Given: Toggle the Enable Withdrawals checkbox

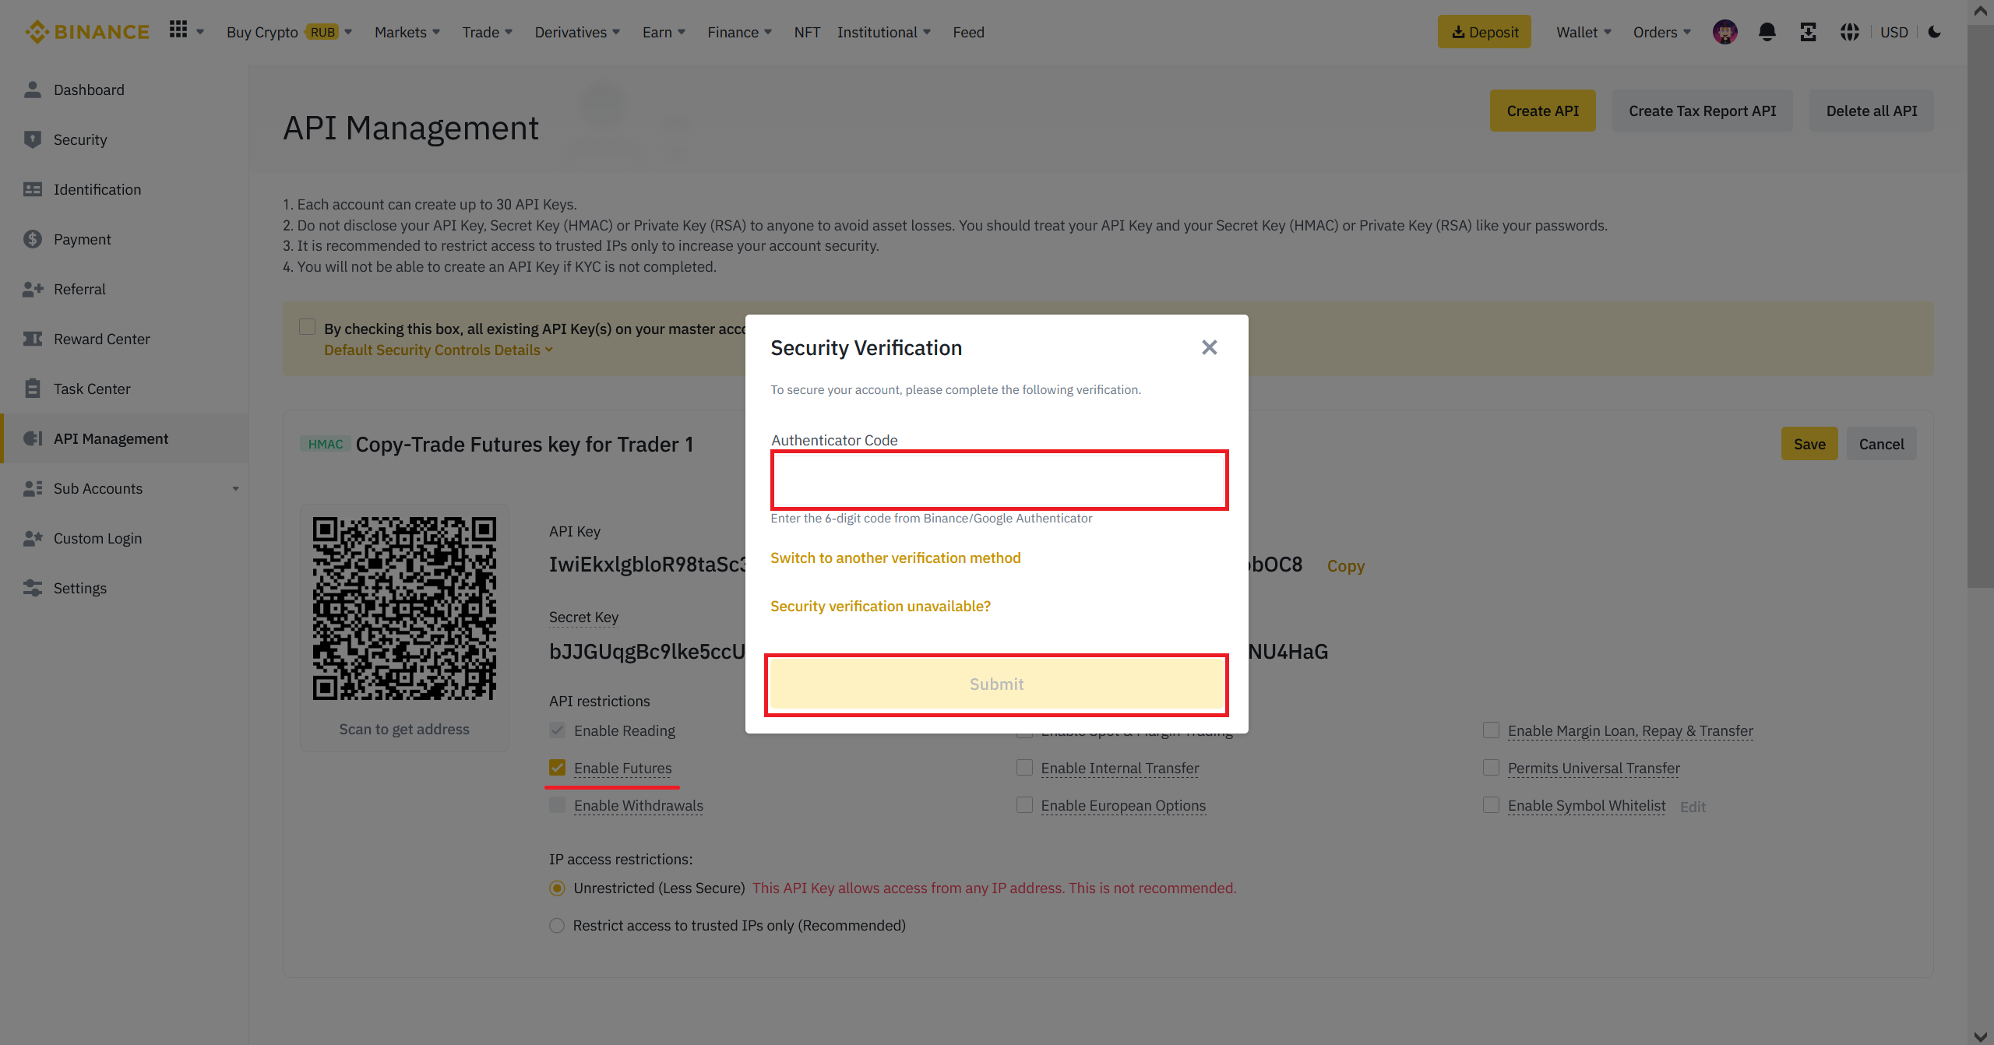Looking at the screenshot, I should click(557, 805).
